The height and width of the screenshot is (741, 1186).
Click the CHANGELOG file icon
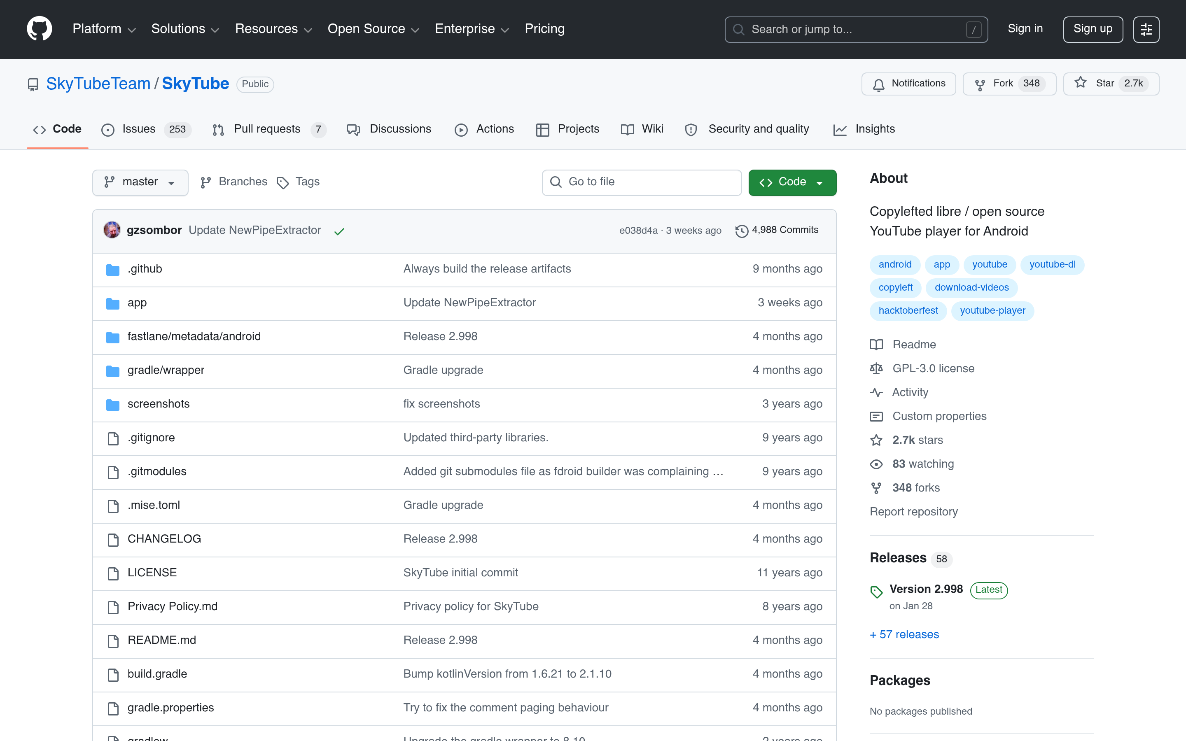pyautogui.click(x=113, y=540)
